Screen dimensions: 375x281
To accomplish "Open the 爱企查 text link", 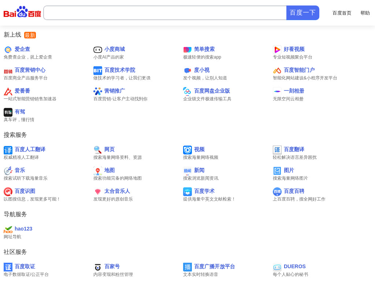I will 22,49.
